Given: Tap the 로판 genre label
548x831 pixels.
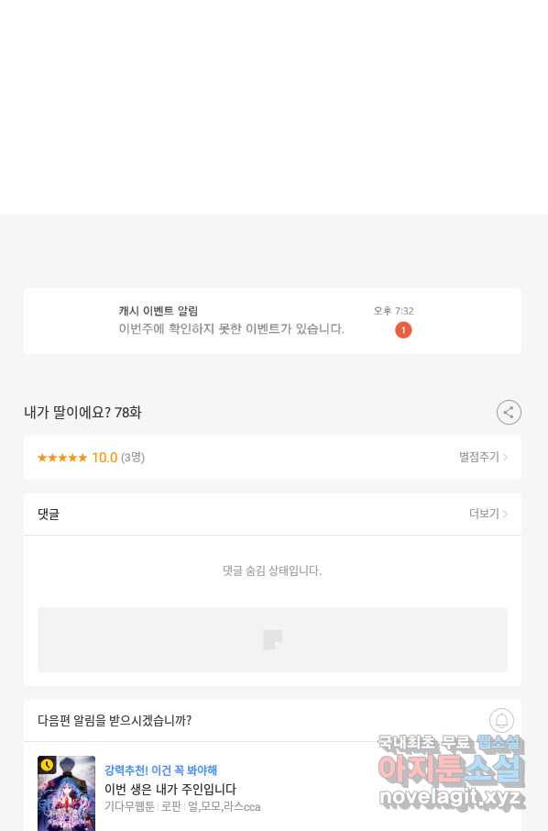Looking at the screenshot, I should (170, 806).
